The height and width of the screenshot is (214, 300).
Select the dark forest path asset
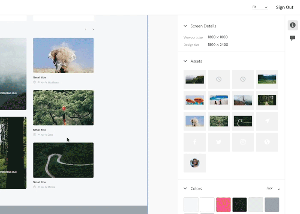click(x=267, y=100)
